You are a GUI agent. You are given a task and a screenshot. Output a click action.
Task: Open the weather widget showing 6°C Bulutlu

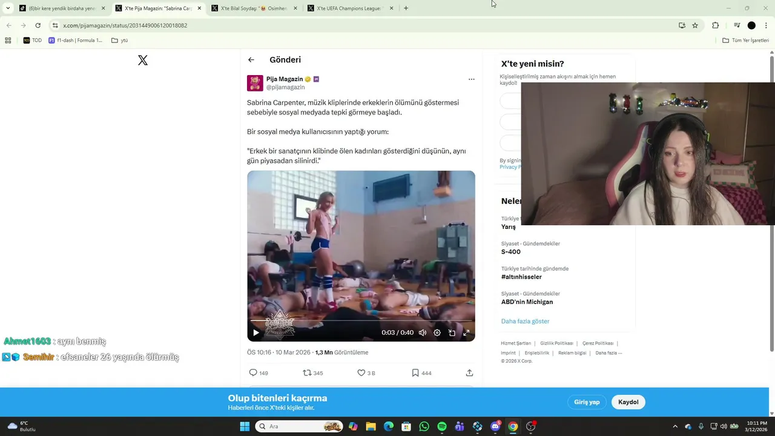coord(21,426)
